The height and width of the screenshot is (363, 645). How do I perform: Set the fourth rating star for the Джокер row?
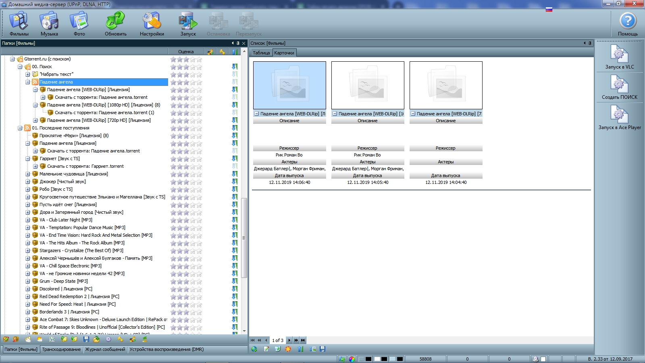pyautogui.click(x=193, y=182)
